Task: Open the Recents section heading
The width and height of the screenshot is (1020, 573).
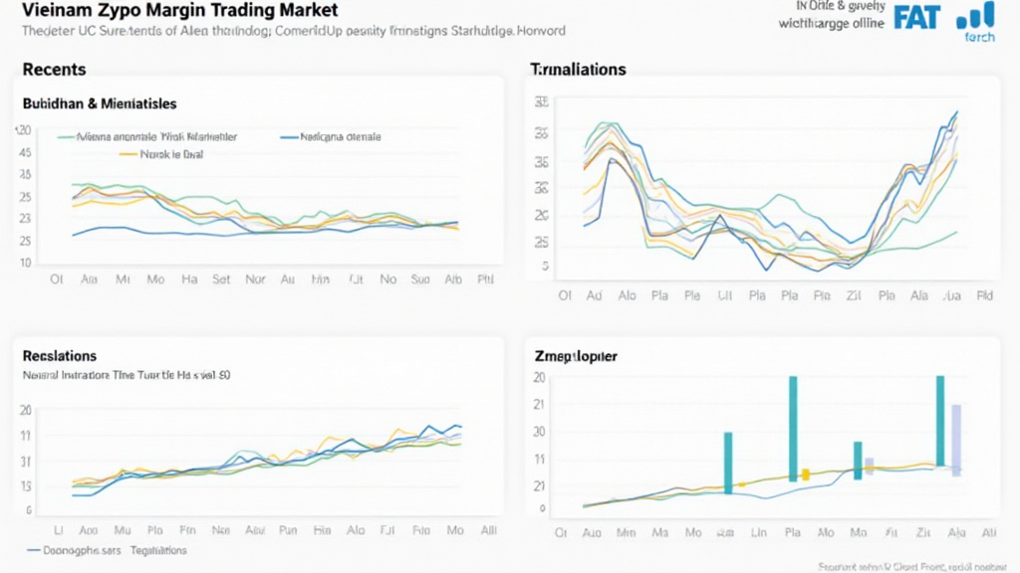Action: 54,70
